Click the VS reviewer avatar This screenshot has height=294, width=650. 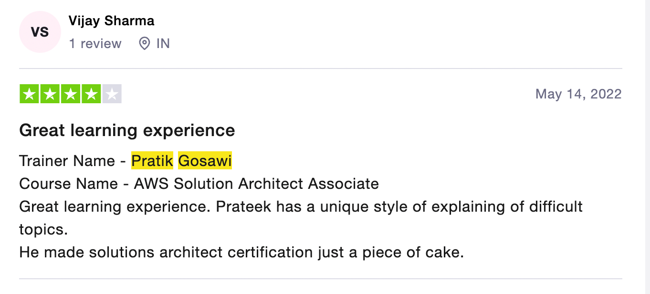(40, 32)
